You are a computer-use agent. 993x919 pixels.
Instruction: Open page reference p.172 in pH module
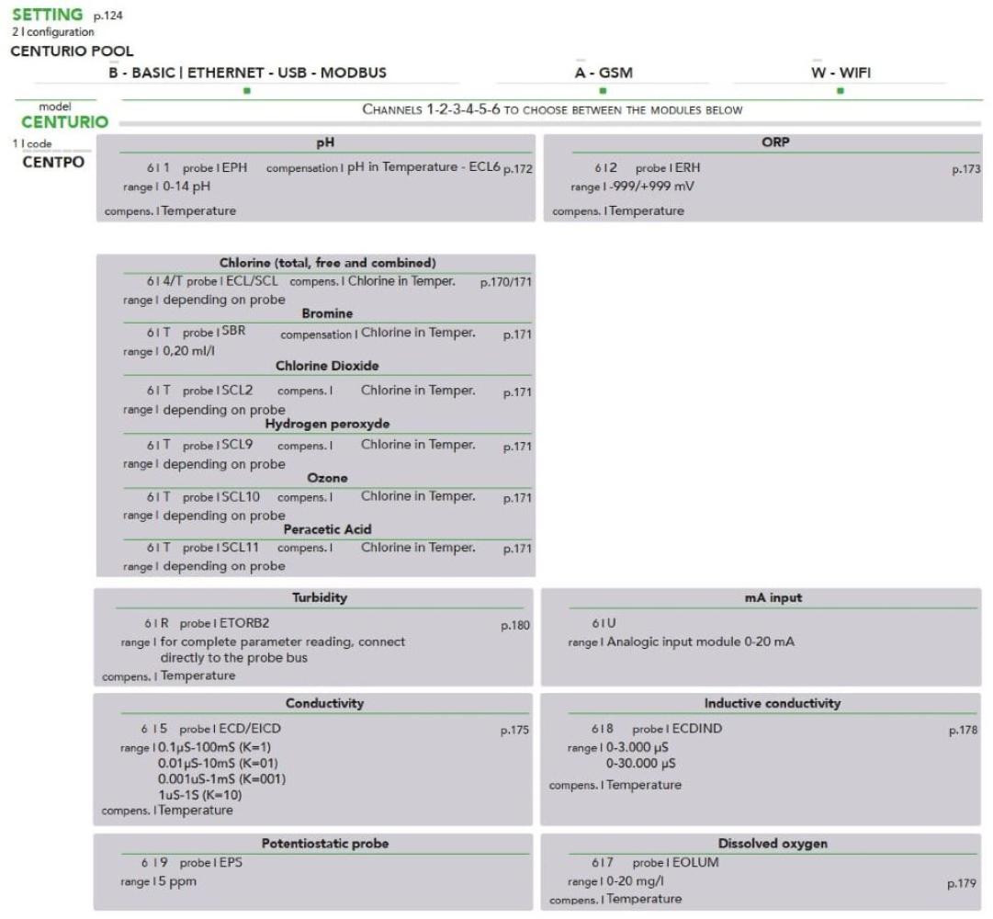518,169
